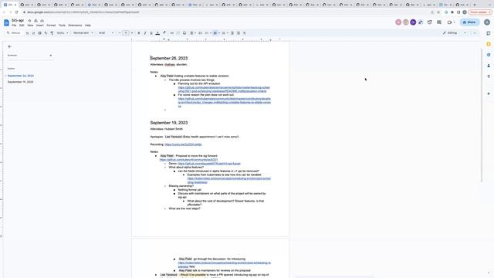Click the Increase indent icon

point(239,32)
